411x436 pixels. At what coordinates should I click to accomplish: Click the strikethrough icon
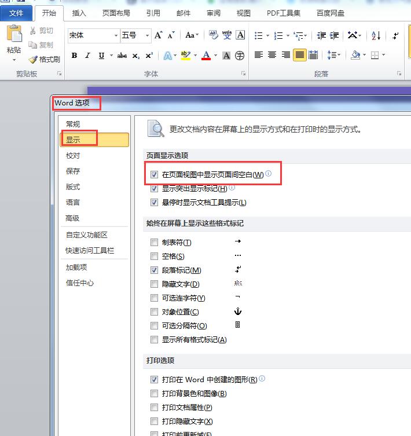pyautogui.click(x=122, y=56)
